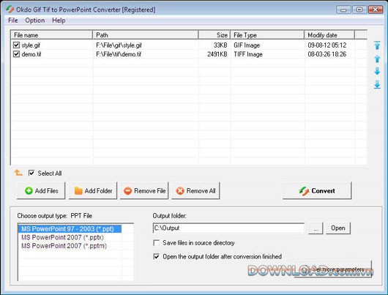Click the Set more parameters button
388x295 pixels.
[x=333, y=269]
